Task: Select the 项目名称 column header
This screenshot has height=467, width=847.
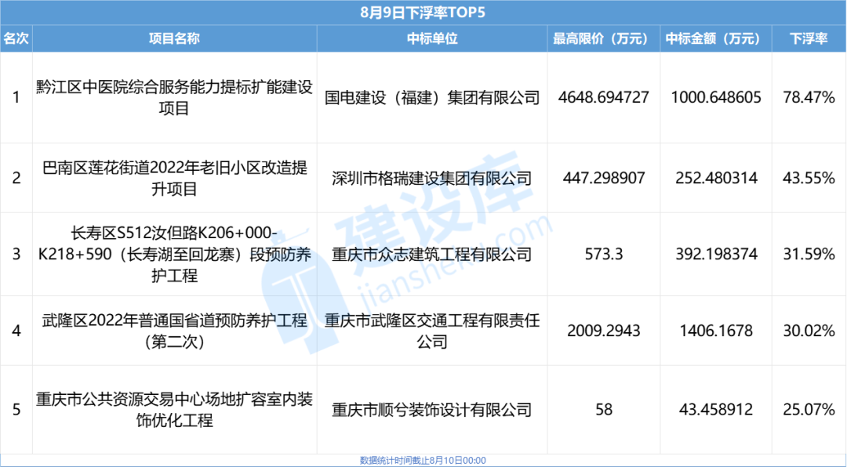Action: [x=174, y=37]
